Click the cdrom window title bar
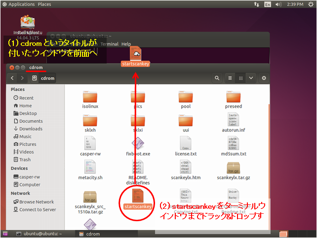Image resolution: width=317 pixels, height=238 pixels. tap(138, 68)
